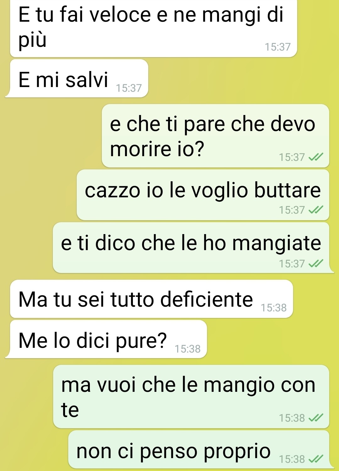339x471 pixels.
Task: Tap read checkmarks on 'ma vuoi che le mangio con te'
Action: (316, 418)
